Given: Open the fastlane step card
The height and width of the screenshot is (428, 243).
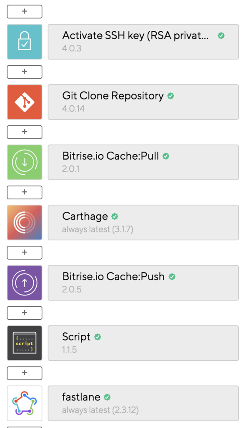Looking at the screenshot, I should (143, 403).
